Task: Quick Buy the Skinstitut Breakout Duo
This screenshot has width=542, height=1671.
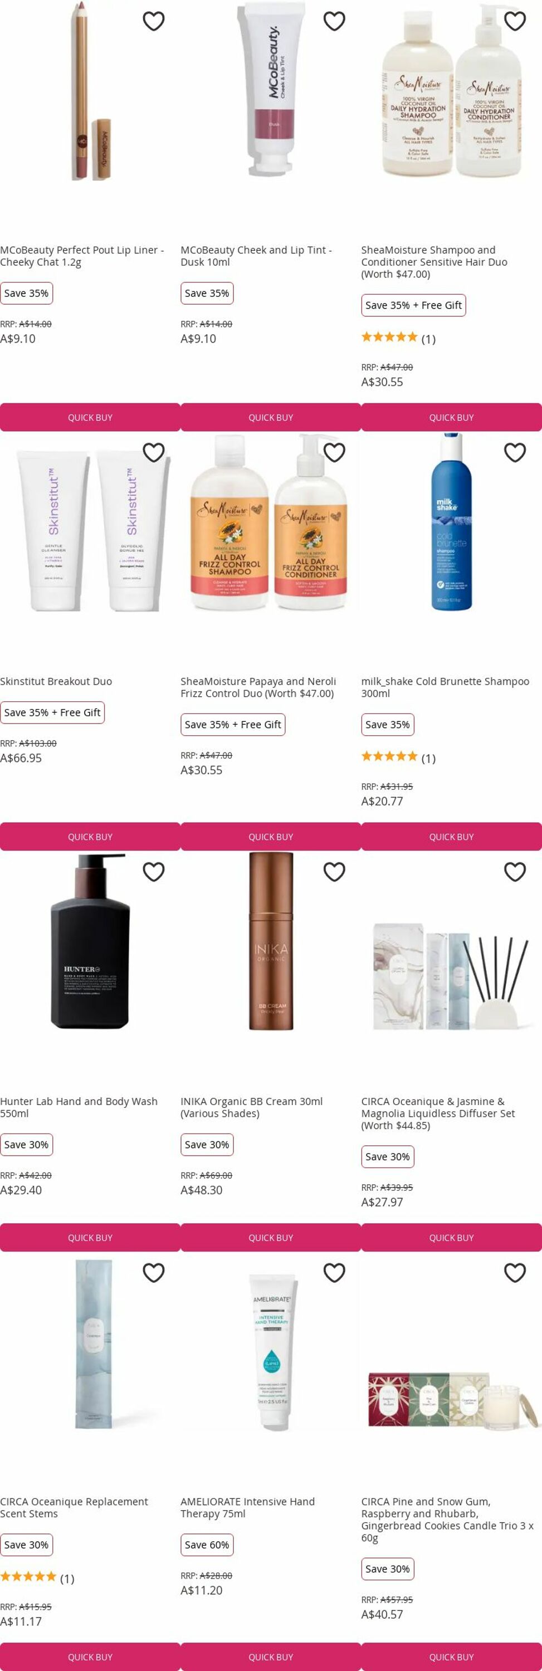Action: click(x=90, y=837)
